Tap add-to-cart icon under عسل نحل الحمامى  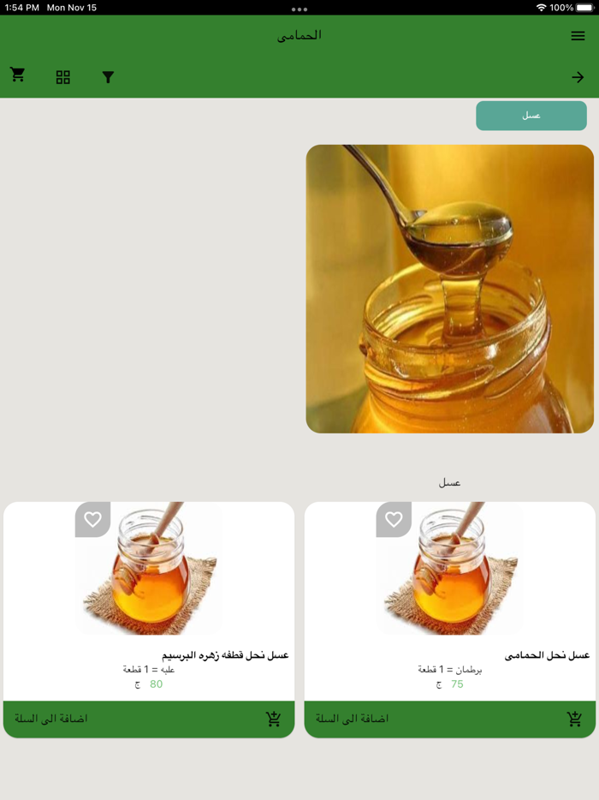click(x=574, y=719)
